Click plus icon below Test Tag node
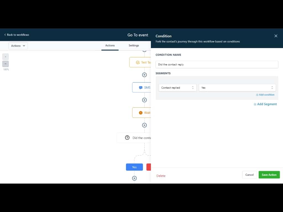 pos(144,75)
